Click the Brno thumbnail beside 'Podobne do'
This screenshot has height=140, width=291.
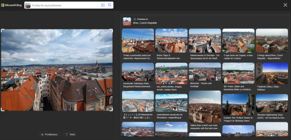[127, 21]
